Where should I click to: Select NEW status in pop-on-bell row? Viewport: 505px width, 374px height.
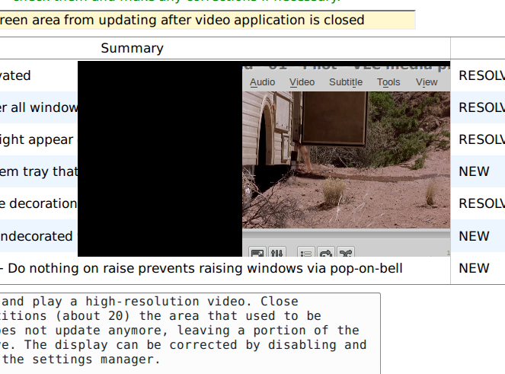tap(474, 268)
